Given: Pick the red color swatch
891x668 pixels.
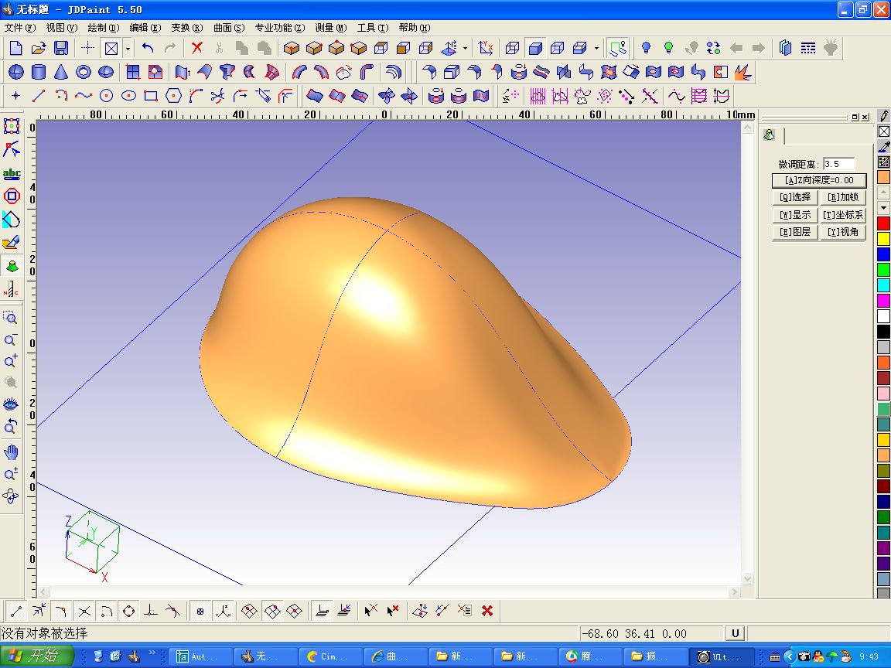Looking at the screenshot, I should tap(883, 223).
